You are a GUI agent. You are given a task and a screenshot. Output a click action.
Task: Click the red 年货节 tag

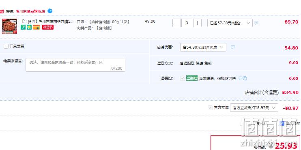click(x=48, y=27)
